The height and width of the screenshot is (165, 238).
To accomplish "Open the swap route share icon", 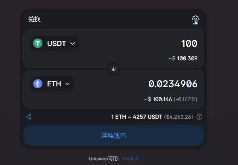I will point(28,117).
